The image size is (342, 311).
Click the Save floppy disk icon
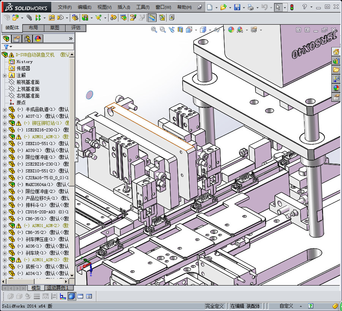(237, 7)
